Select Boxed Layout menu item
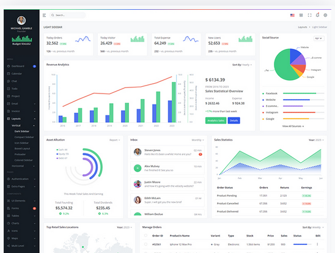Screen dimensions: 335x253 point(22,148)
